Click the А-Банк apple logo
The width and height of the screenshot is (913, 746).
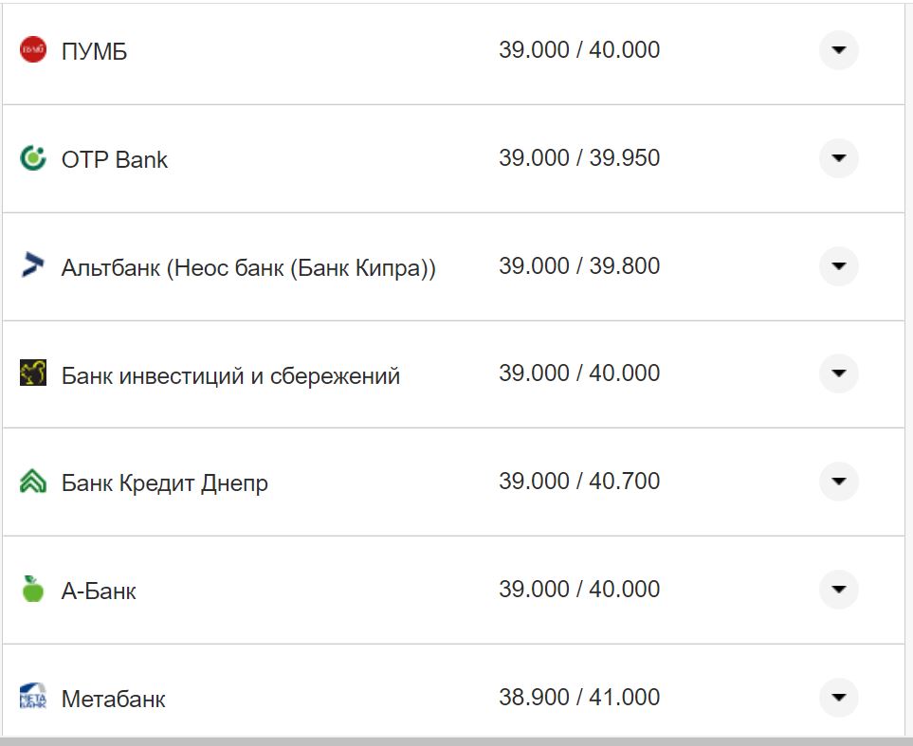[33, 589]
